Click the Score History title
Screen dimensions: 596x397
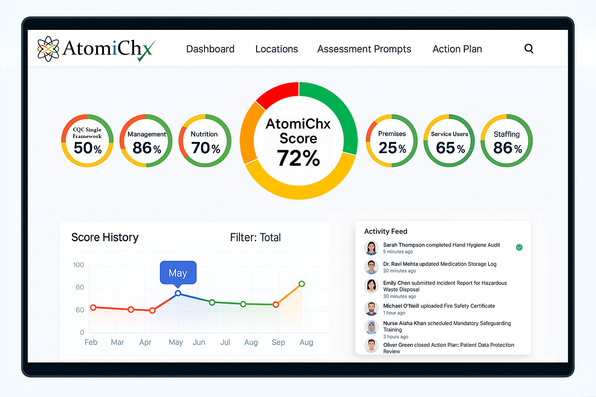pos(105,237)
